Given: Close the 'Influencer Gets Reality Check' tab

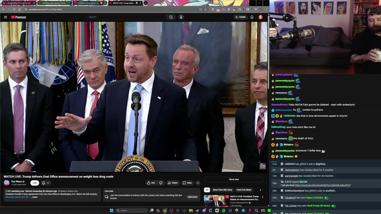Looking at the screenshot, I should coord(70,3).
